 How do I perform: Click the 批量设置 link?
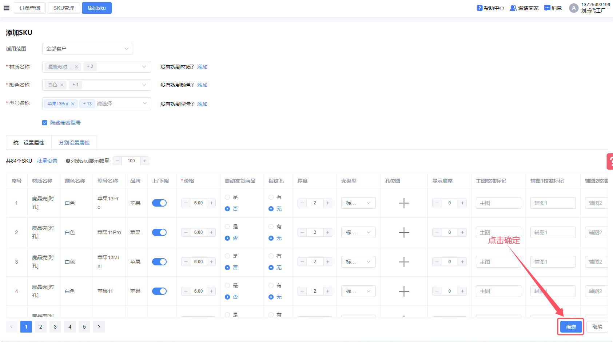(x=47, y=161)
